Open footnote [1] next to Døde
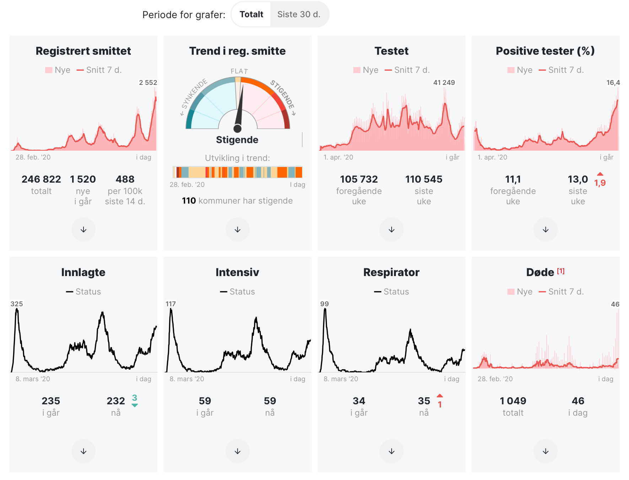This screenshot has height=480, width=629. click(561, 271)
